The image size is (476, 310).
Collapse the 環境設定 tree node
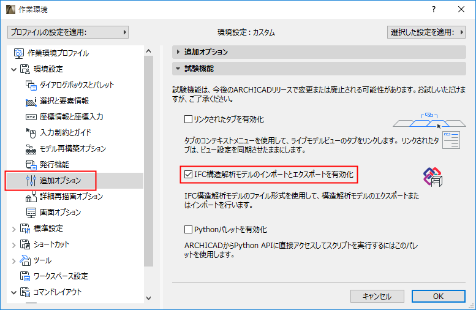[13, 69]
